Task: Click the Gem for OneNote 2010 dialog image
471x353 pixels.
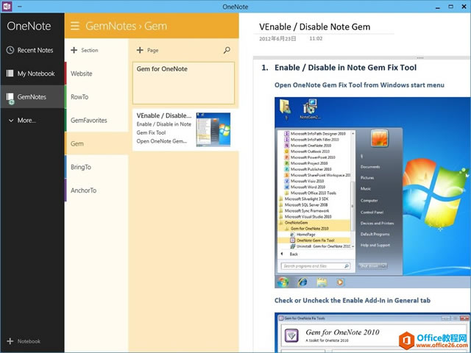Action: [x=372, y=332]
